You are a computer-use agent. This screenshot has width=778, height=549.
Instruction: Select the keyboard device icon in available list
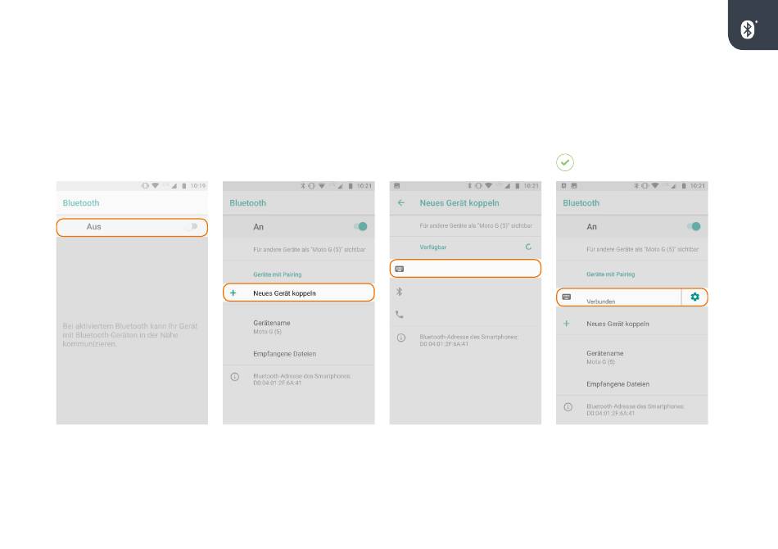[400, 269]
